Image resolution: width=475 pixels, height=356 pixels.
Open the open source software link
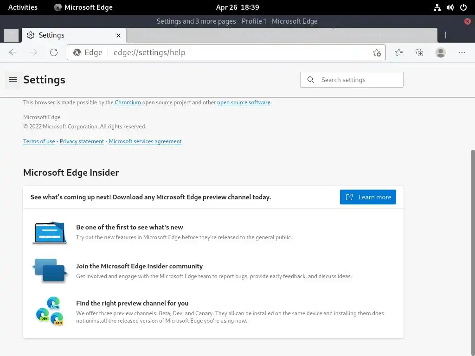tap(244, 102)
